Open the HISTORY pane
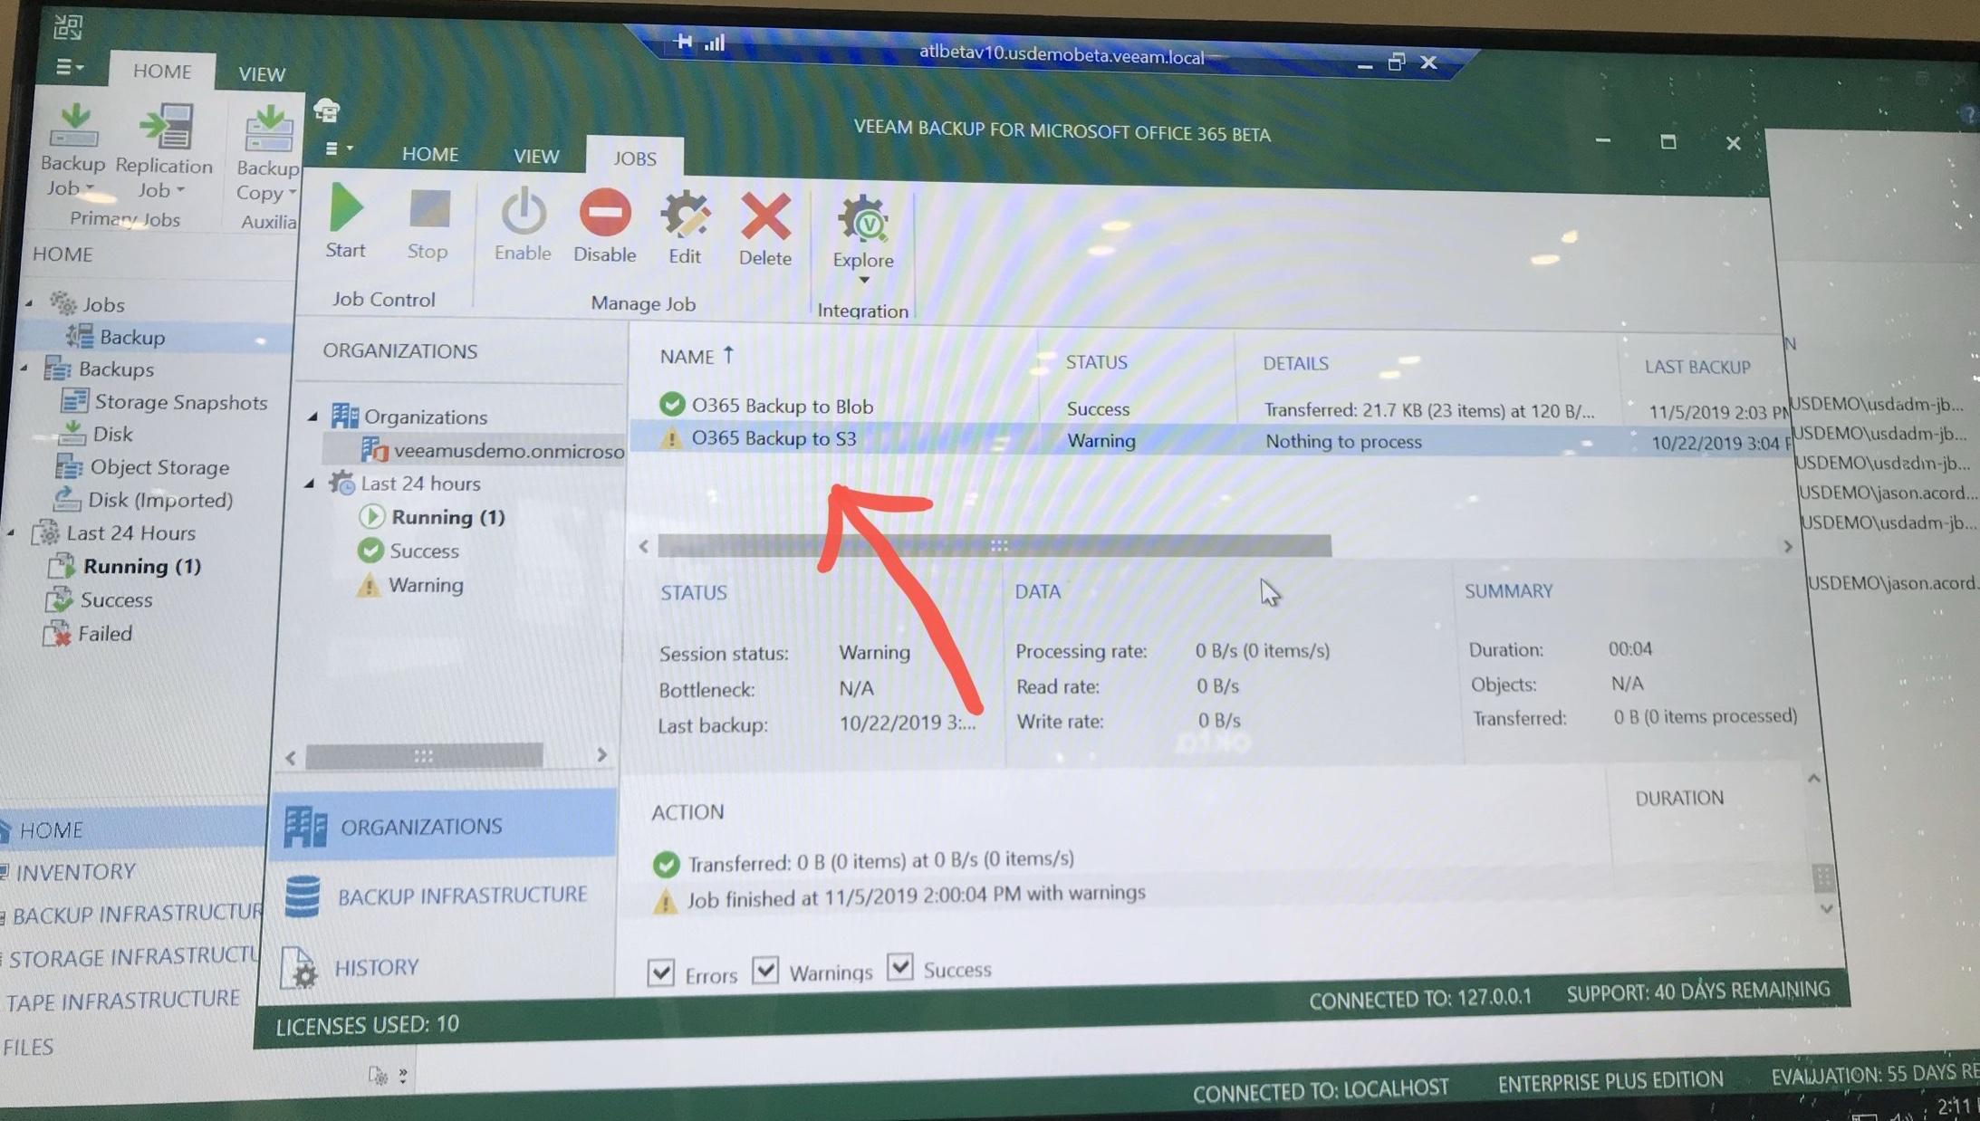This screenshot has width=1980, height=1121. click(x=376, y=967)
